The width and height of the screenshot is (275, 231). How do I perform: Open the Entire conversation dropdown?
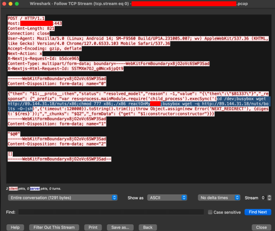pos(64,198)
